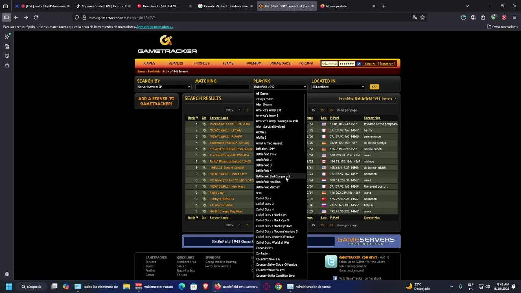
Task: Bookmark this page with the star icon
Action: tap(422, 17)
